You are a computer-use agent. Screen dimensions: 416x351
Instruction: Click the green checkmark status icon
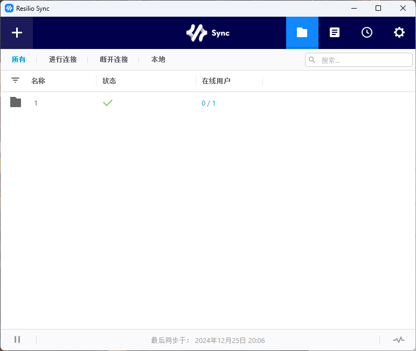108,103
